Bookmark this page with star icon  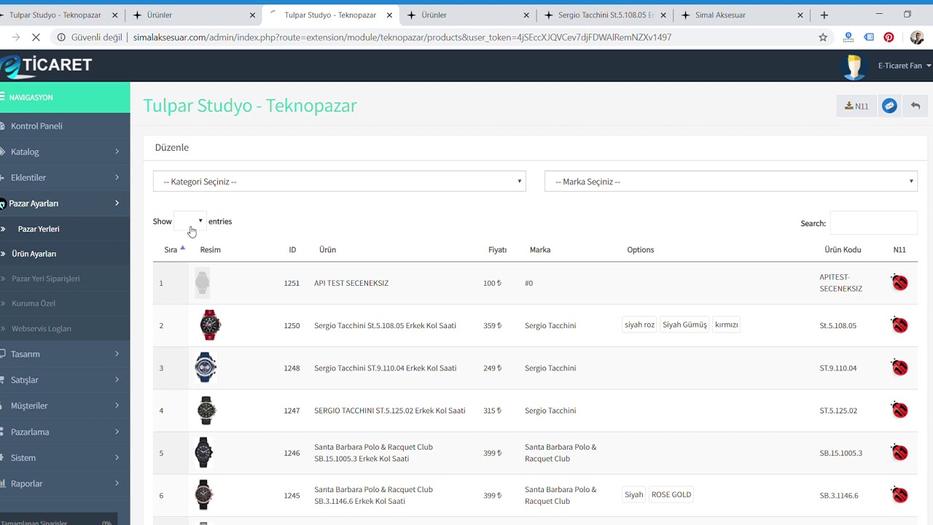pyautogui.click(x=823, y=37)
